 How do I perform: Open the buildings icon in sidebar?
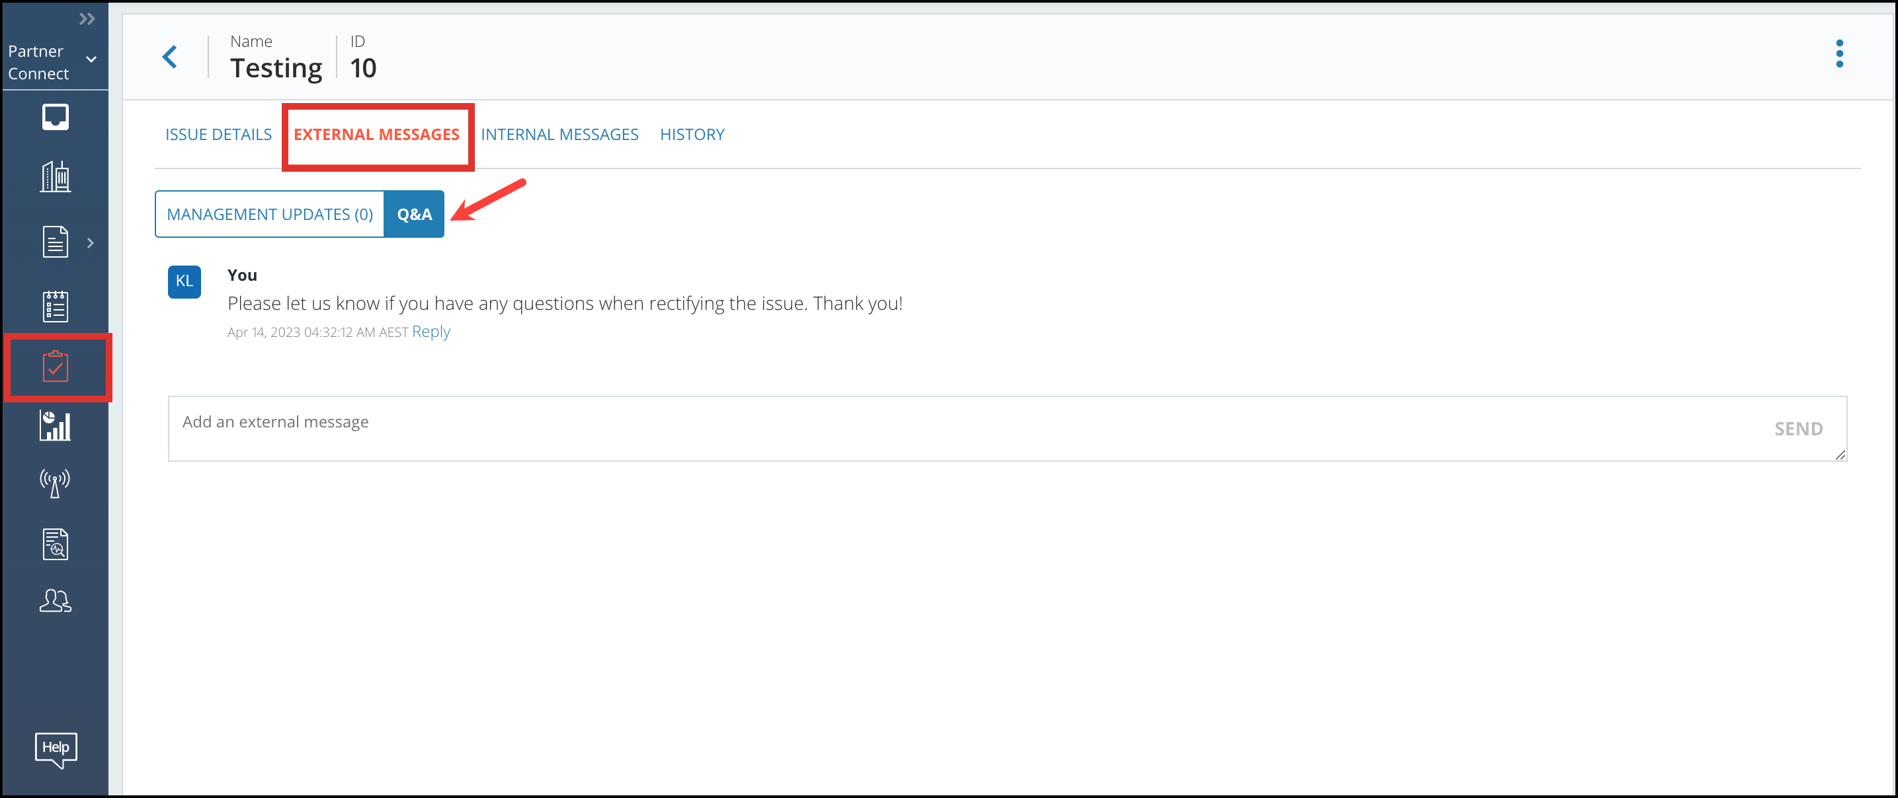tap(56, 176)
